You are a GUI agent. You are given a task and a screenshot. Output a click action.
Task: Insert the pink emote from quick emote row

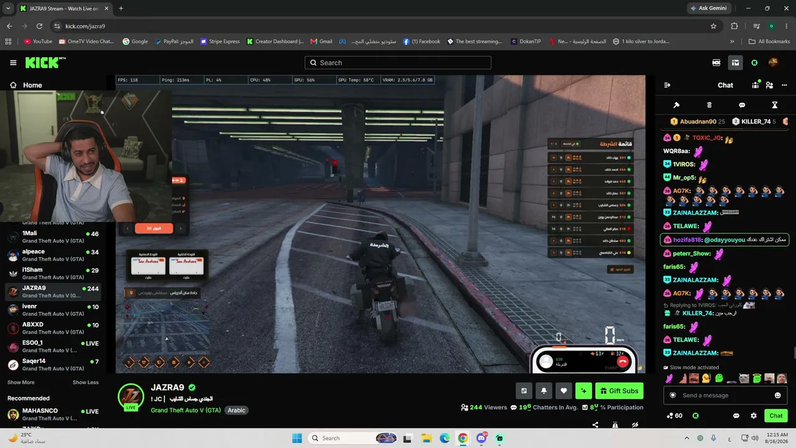pyautogui.click(x=669, y=378)
